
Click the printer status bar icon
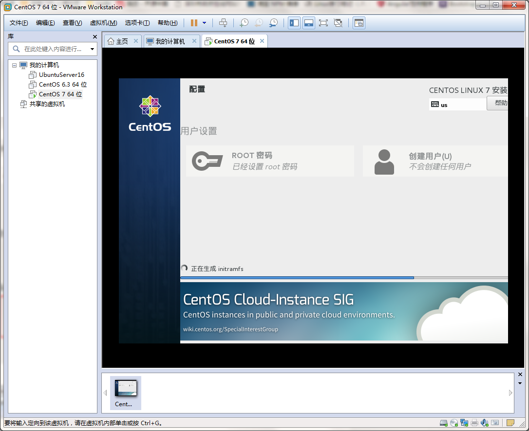[474, 423]
